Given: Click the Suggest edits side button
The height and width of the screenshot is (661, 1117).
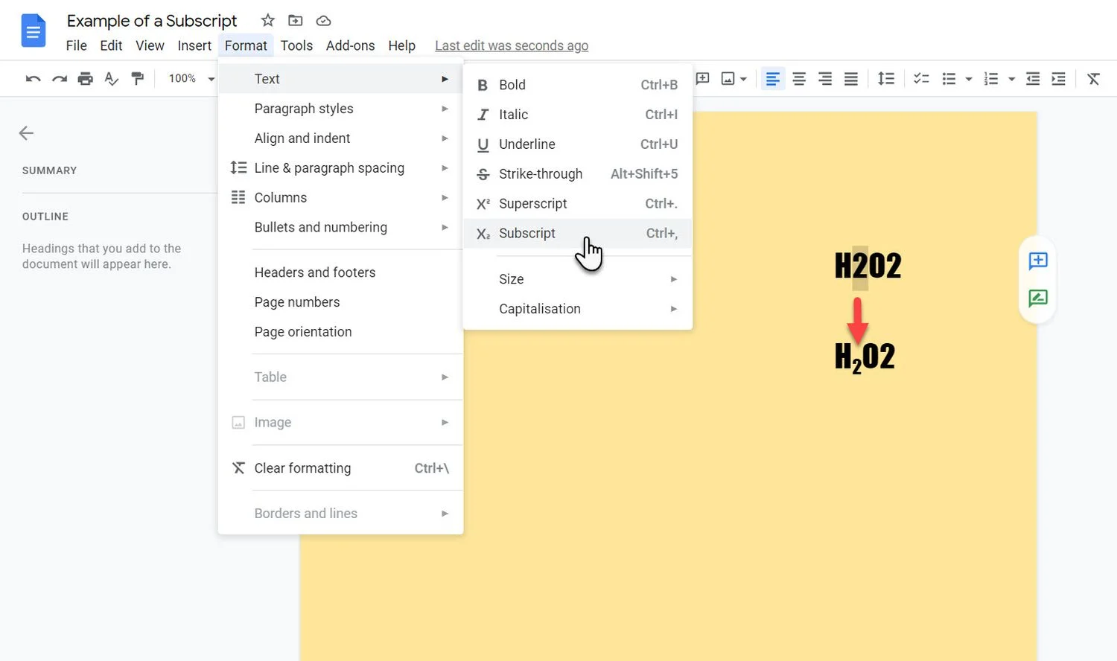Looking at the screenshot, I should (1038, 298).
